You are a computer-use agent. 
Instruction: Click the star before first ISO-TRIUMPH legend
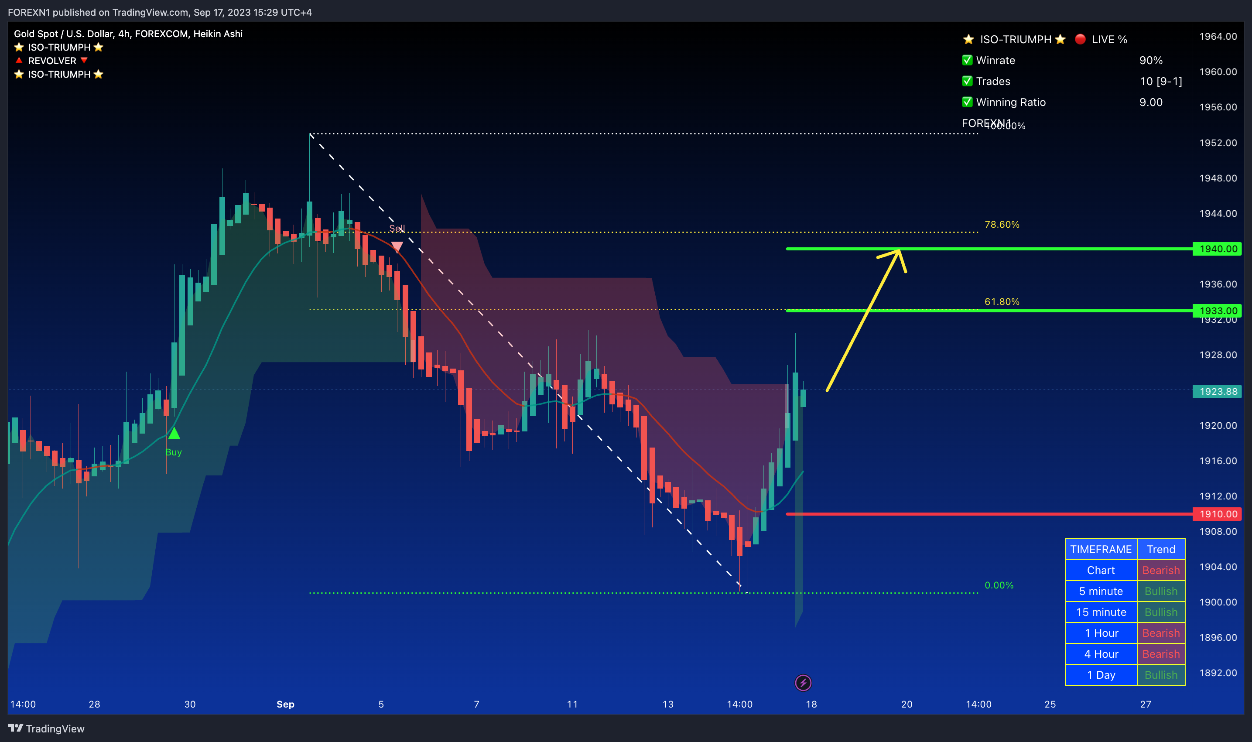click(x=19, y=47)
